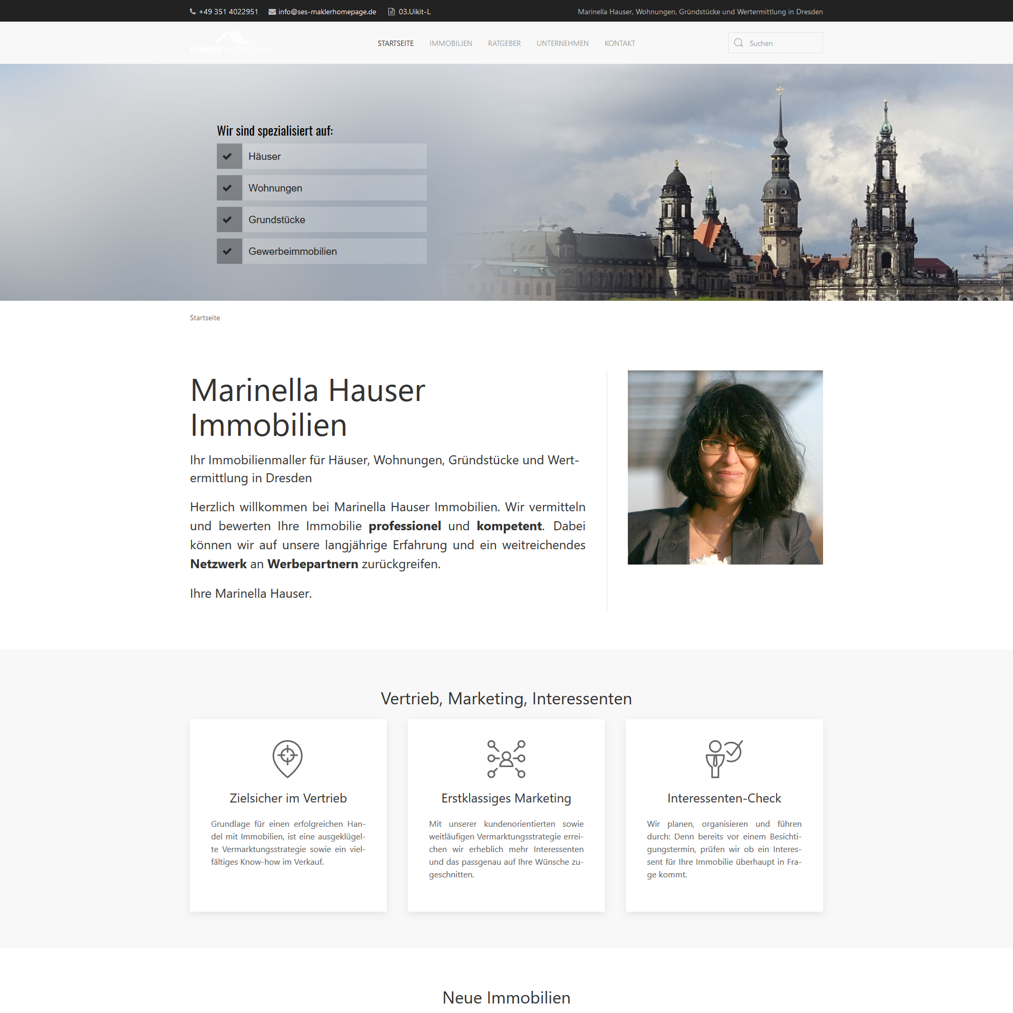This screenshot has height=1013, width=1013.
Task: Click the info@ses-maklerhomepage.de email link
Action: 327,12
